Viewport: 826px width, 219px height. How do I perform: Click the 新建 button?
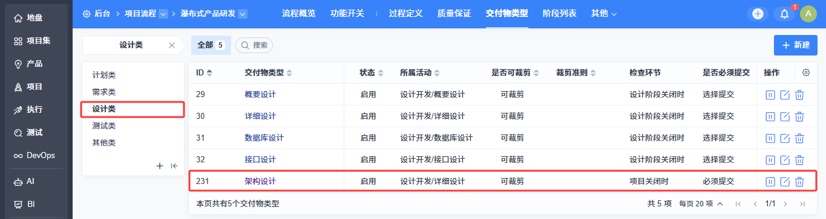[x=796, y=45]
